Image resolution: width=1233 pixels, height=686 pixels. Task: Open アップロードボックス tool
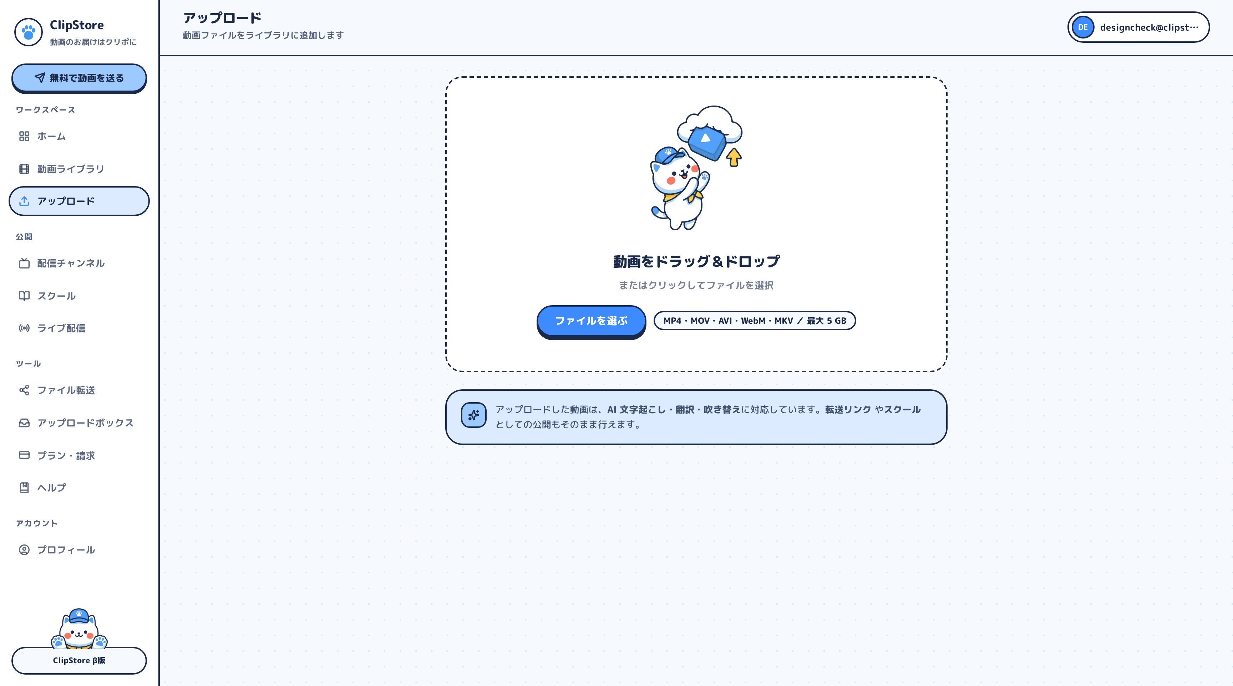click(79, 423)
